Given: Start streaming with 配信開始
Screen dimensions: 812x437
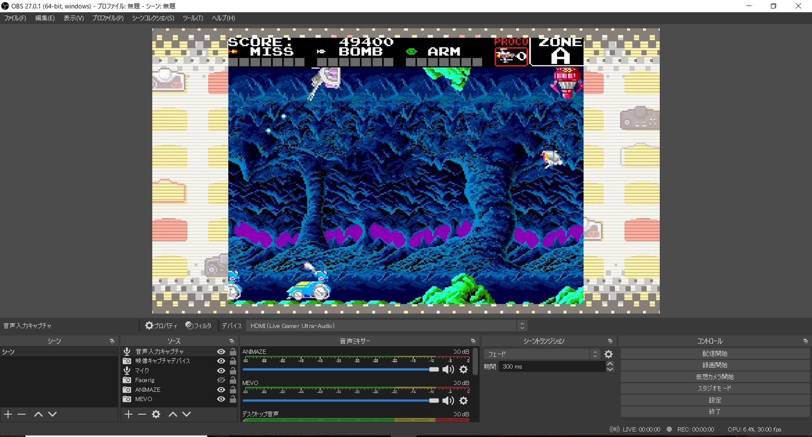Looking at the screenshot, I should (715, 354).
